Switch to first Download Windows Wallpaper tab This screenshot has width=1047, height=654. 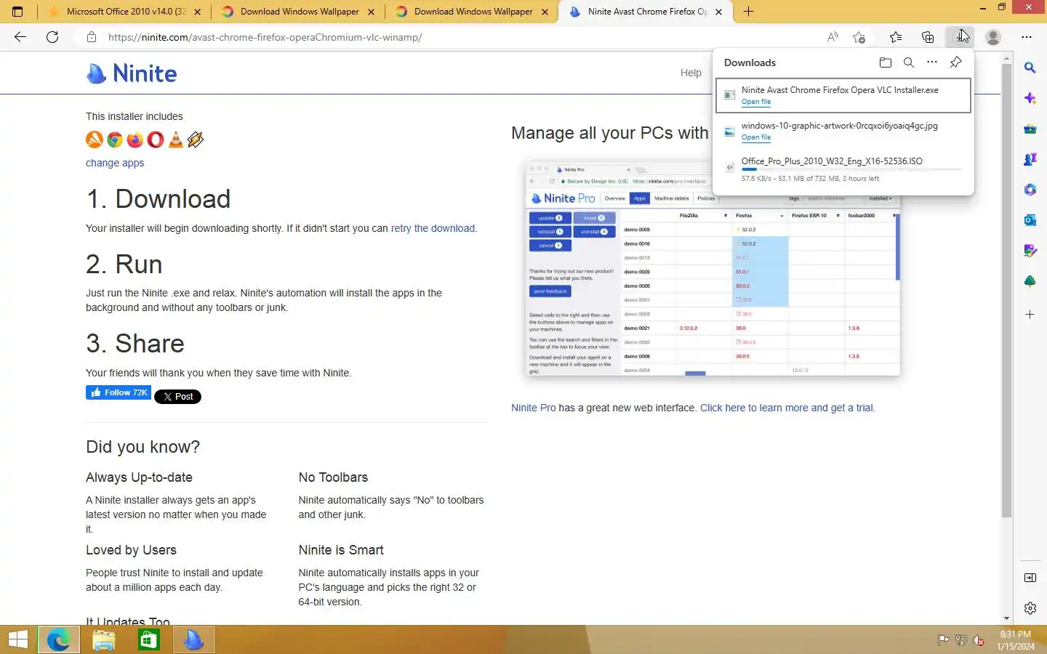(x=300, y=12)
